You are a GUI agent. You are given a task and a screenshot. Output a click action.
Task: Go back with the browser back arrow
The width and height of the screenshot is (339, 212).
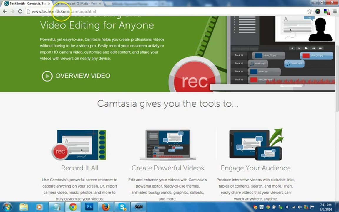(5, 11)
